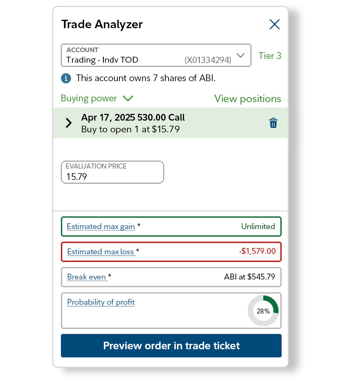Open the Account selection dropdown

point(241,55)
